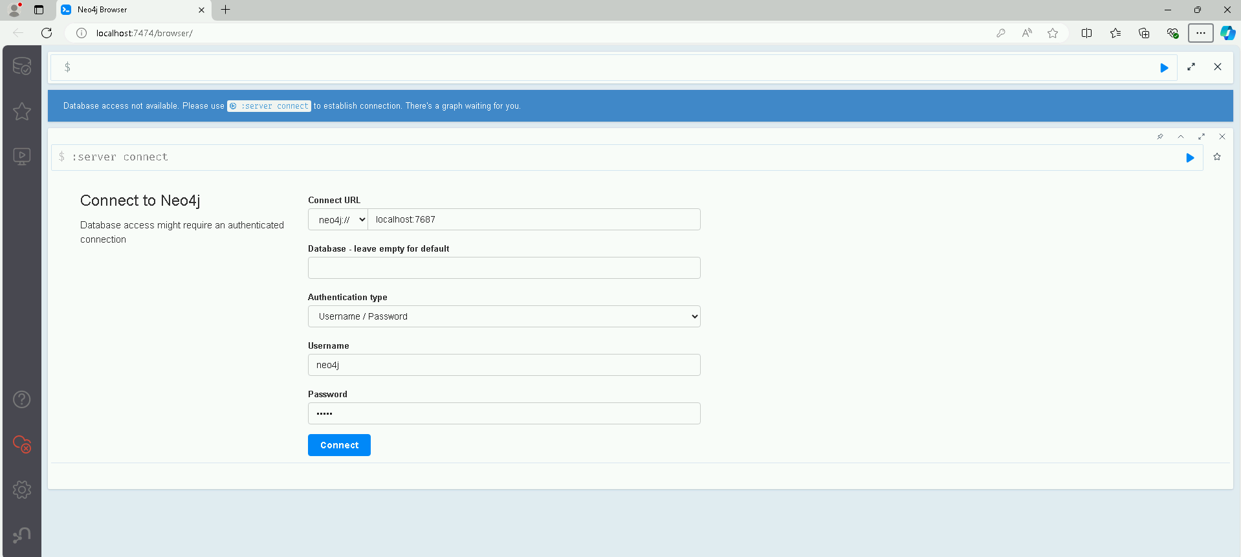Add this page to favorites

[x=1053, y=33]
